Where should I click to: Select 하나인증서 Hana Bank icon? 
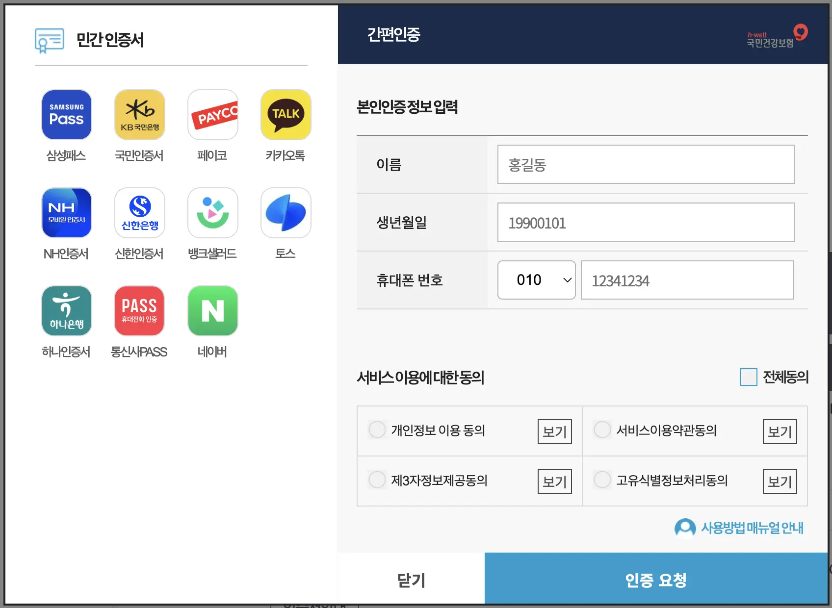[x=67, y=311]
